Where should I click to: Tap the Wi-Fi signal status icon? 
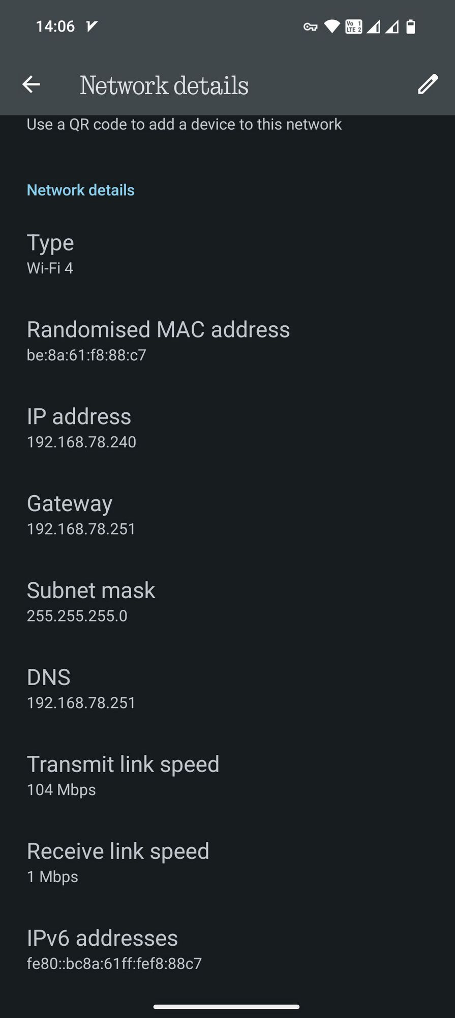[x=331, y=26]
